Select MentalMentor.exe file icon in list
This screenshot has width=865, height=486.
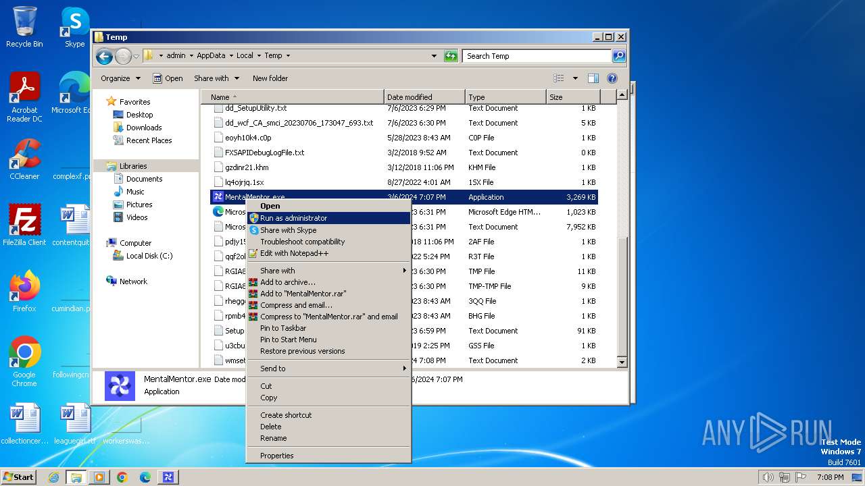pyautogui.click(x=218, y=197)
